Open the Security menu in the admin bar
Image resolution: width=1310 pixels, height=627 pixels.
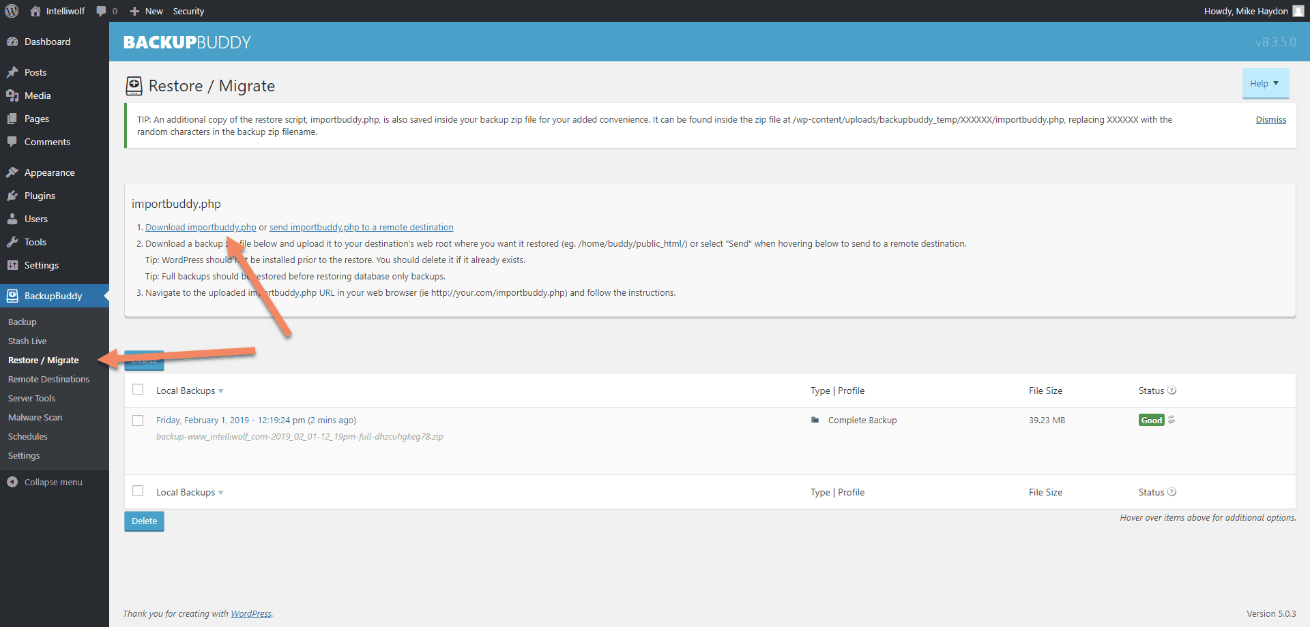(188, 11)
